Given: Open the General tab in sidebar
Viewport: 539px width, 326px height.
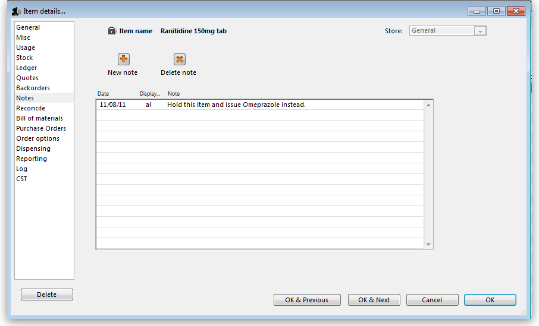Looking at the screenshot, I should [28, 27].
